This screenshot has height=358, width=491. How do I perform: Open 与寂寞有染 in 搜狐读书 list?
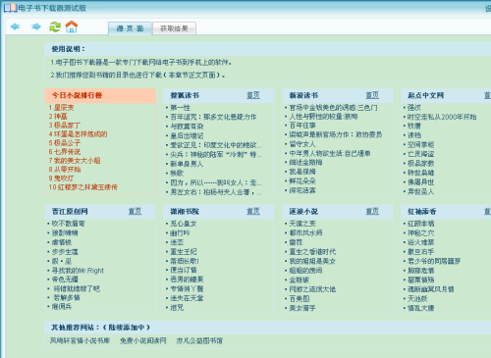(x=187, y=127)
